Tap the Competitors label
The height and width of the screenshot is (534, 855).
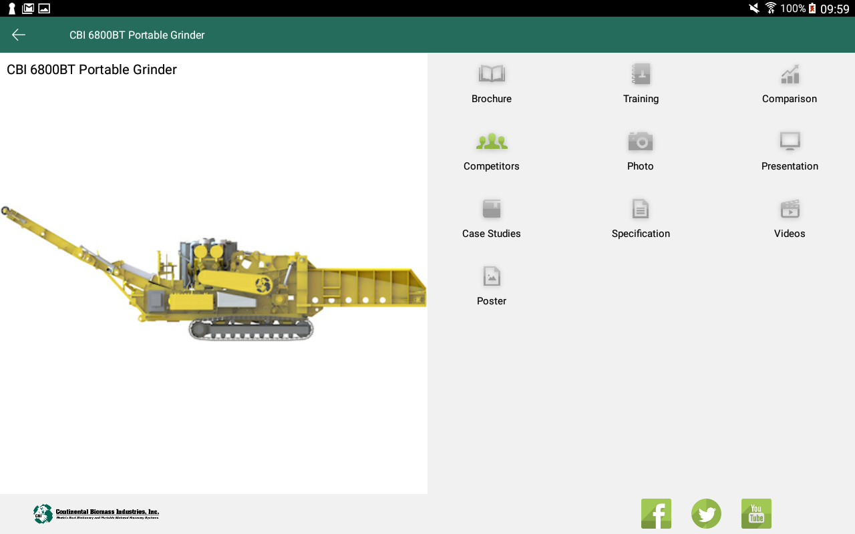[x=492, y=166]
